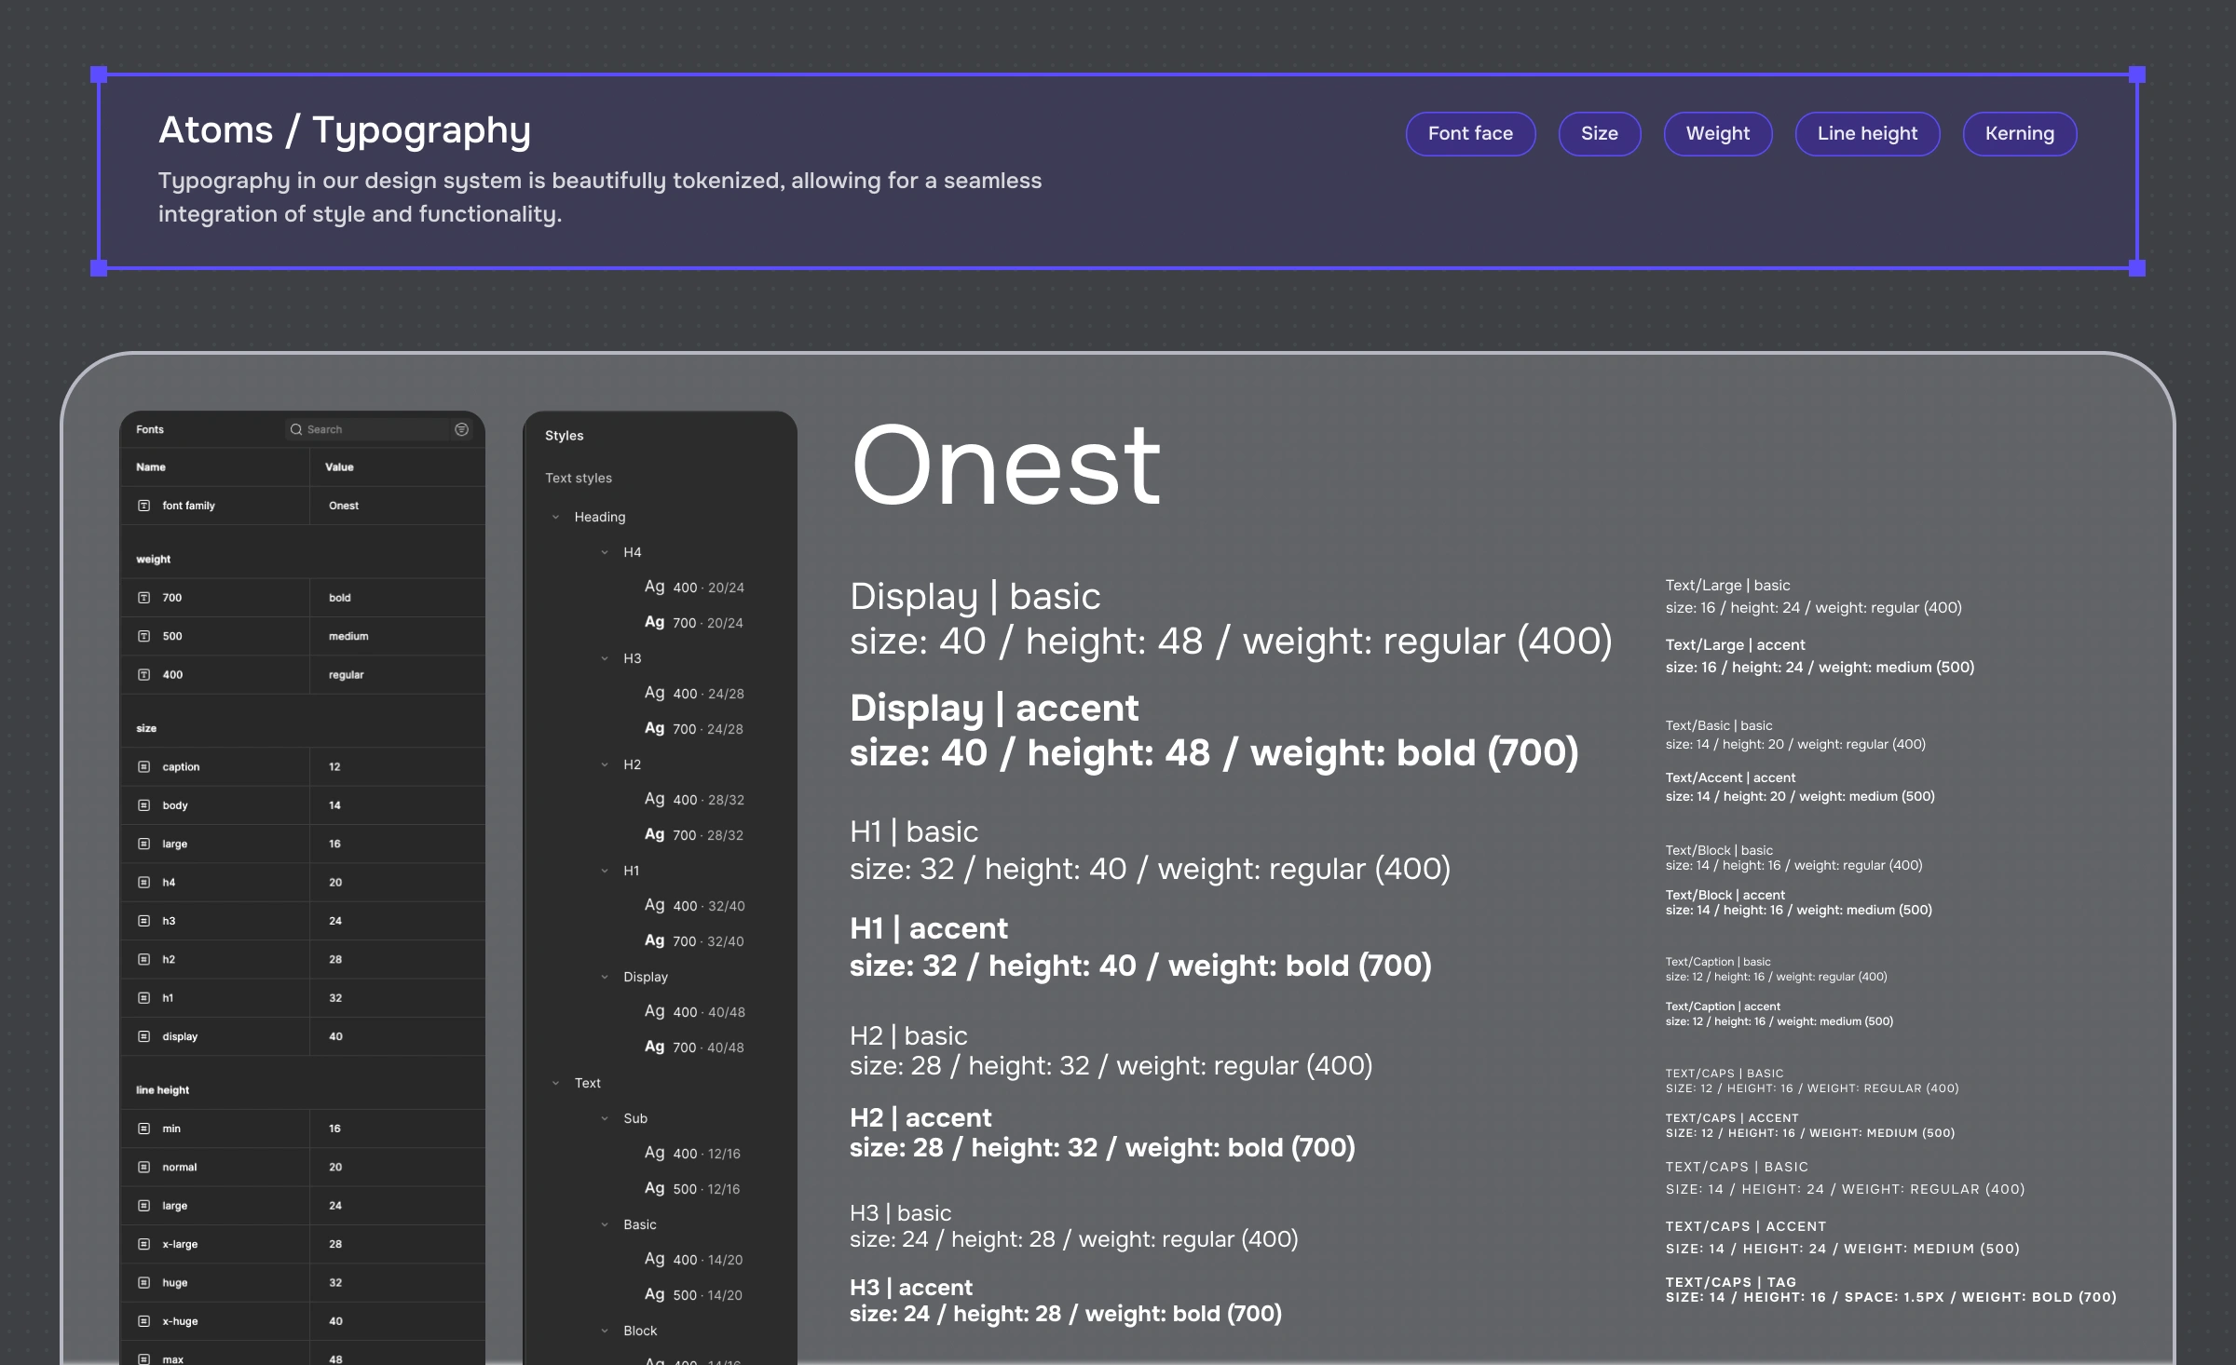Screen dimensions: 2236x1365
Task: Collapse the Text styles group chevron
Action: click(x=556, y=1083)
